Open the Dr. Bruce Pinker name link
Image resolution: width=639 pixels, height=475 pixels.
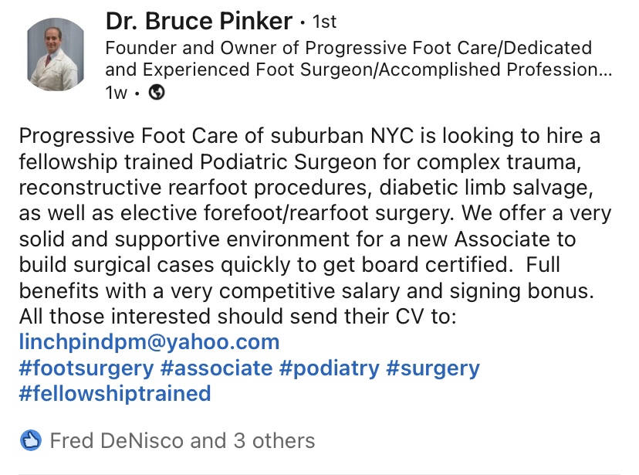(x=198, y=21)
